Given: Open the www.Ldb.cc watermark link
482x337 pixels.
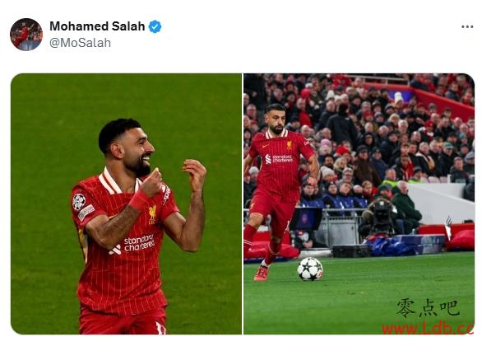Looking at the screenshot, I should tap(428, 329).
